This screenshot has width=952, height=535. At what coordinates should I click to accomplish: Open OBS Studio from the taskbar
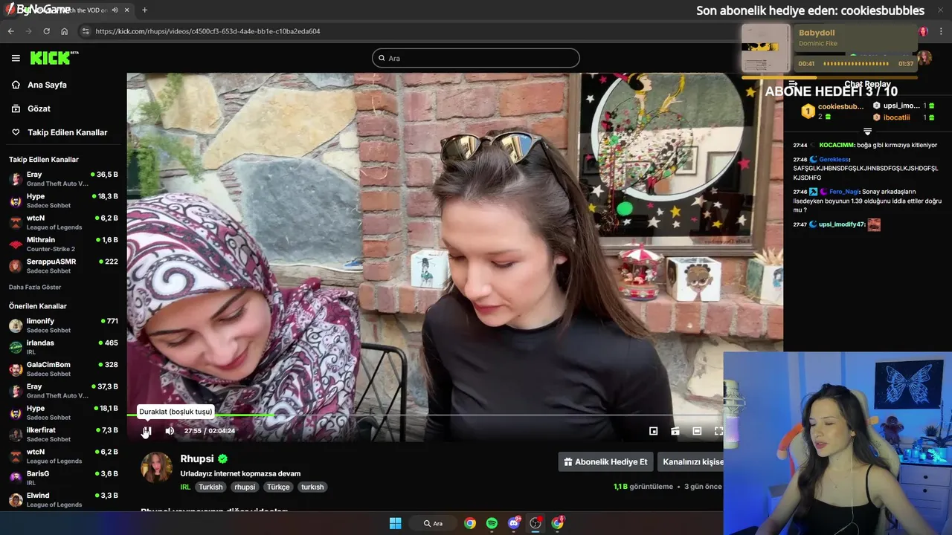click(x=535, y=523)
